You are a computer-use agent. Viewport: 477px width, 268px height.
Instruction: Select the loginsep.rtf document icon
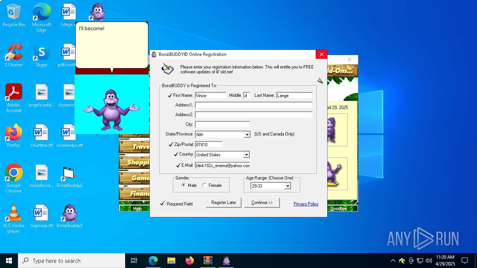[x=41, y=216]
